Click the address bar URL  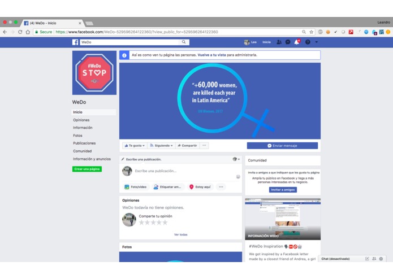(137, 32)
